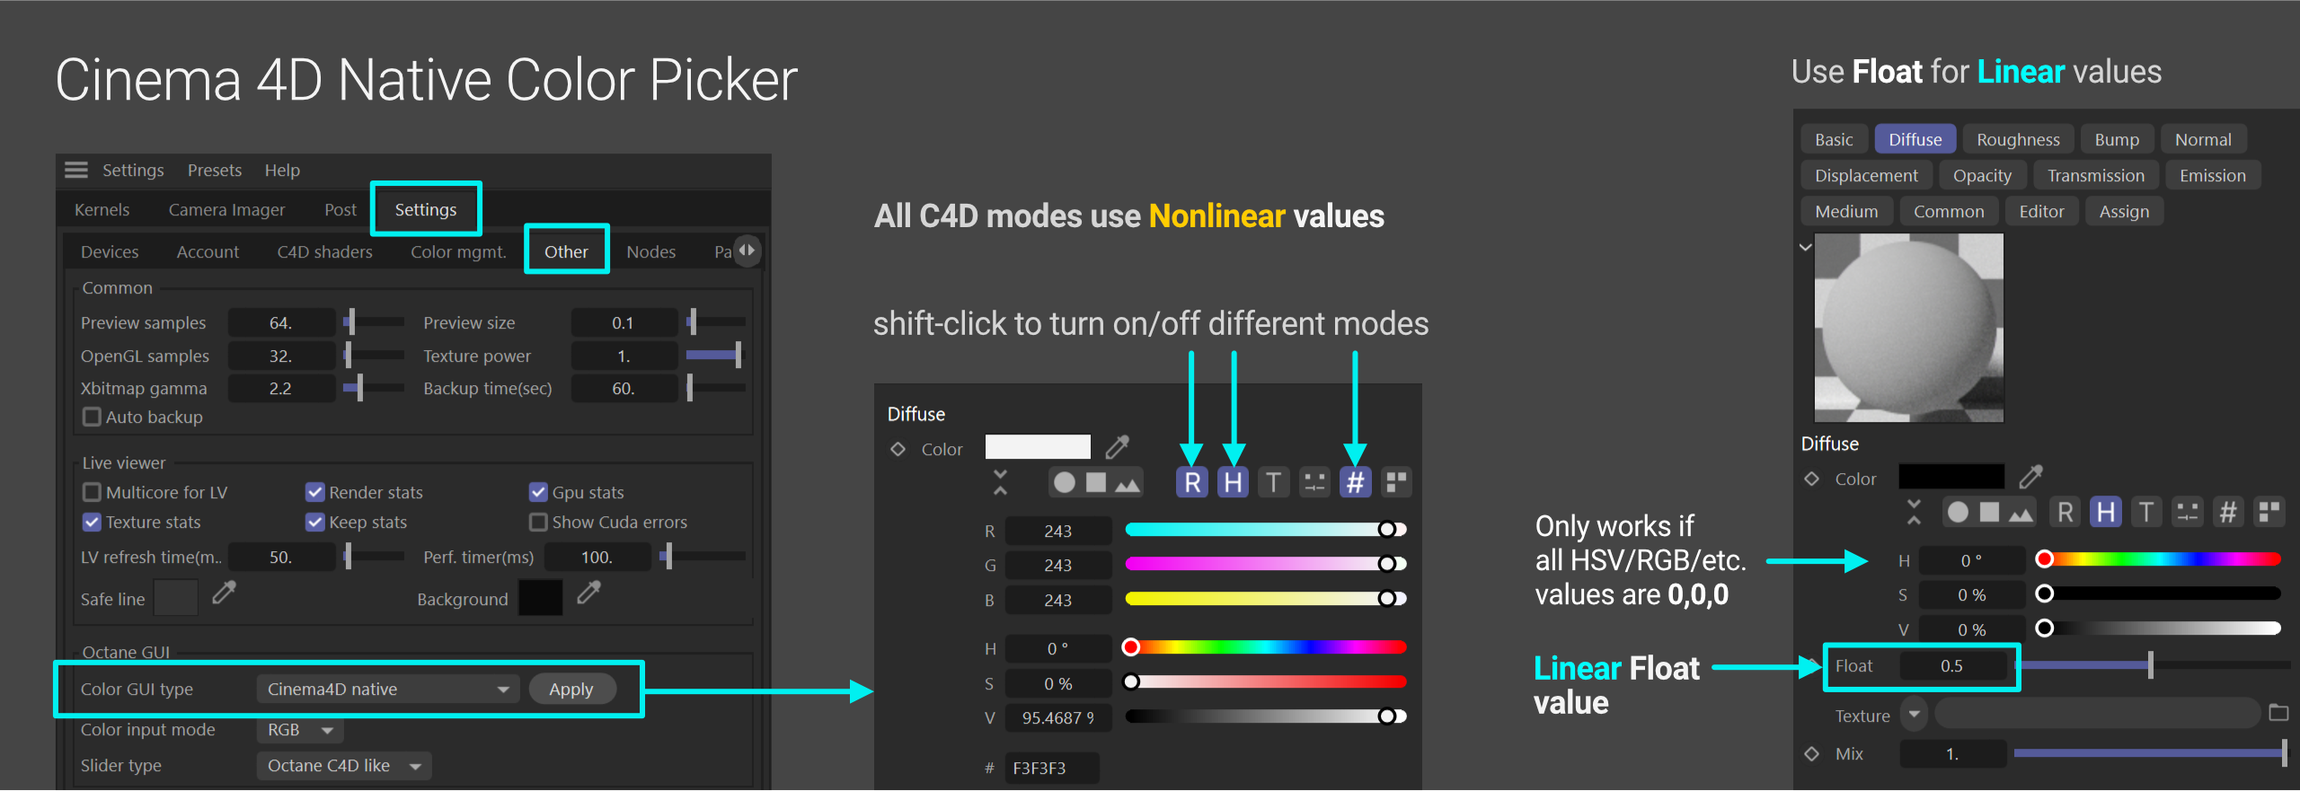Switch to the Camera Imager tab
This screenshot has width=2300, height=791.
[x=226, y=209]
